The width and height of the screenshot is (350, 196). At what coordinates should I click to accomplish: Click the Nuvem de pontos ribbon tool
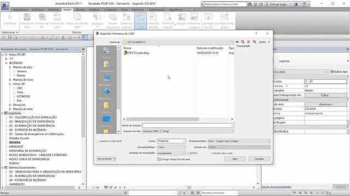pos(113,21)
